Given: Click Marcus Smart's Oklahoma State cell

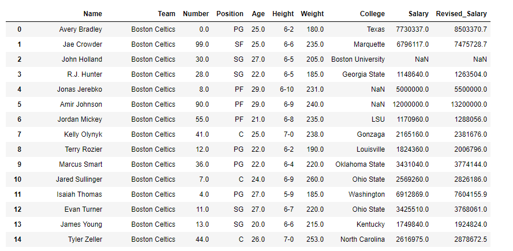Looking at the screenshot, I should click(x=360, y=164).
